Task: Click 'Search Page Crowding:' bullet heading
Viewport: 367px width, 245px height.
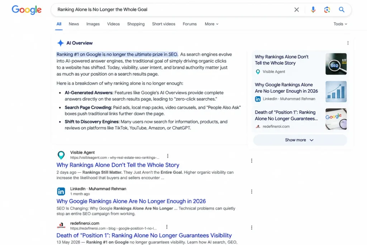Action: (88, 108)
